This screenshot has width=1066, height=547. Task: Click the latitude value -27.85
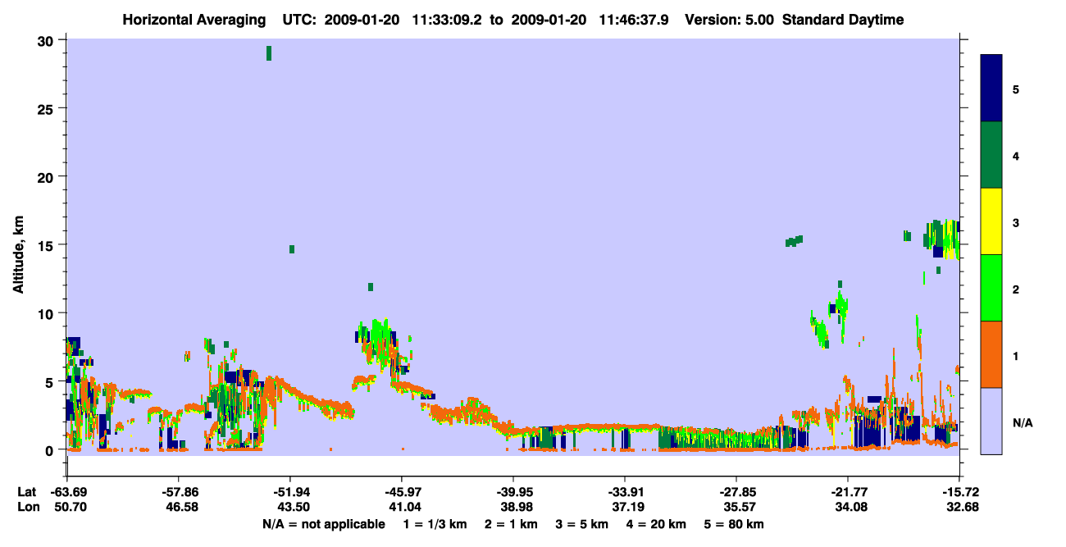[x=736, y=492]
